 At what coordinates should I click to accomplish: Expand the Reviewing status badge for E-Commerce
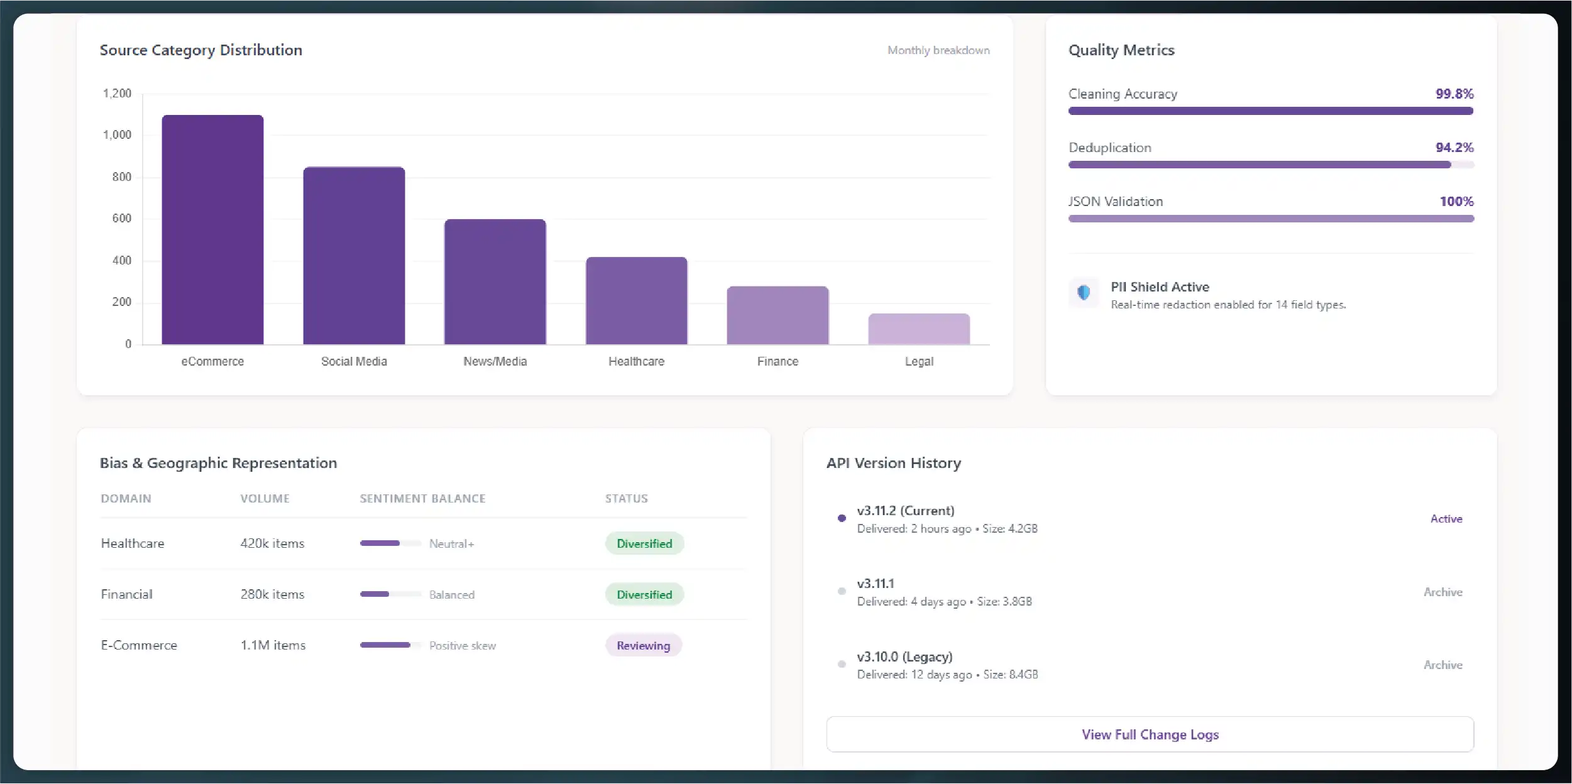pyautogui.click(x=643, y=645)
